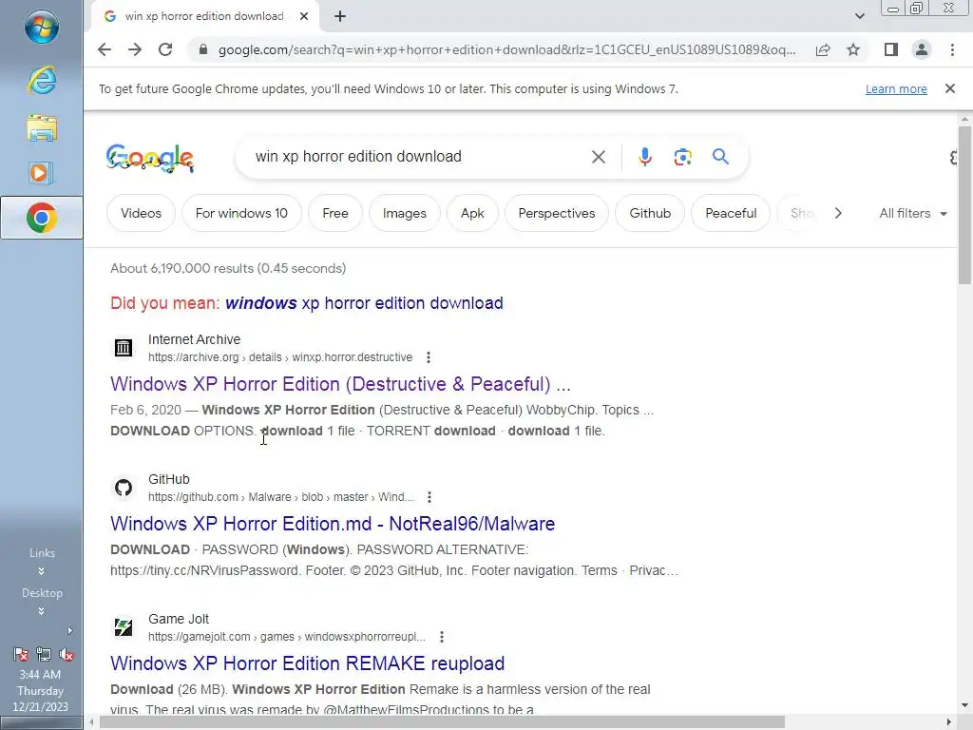Click the suggested 'windows xp horror edition download' query
973x730 pixels.
click(x=364, y=303)
